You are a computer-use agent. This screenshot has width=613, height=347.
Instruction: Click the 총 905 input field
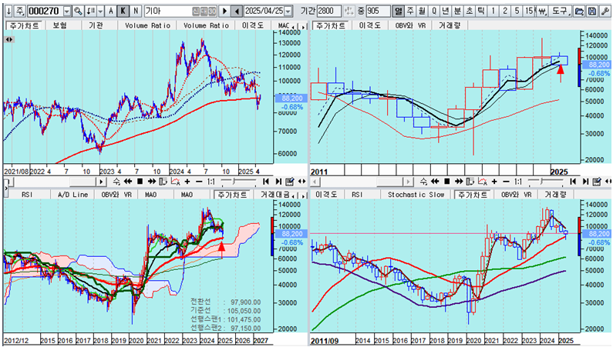379,11
